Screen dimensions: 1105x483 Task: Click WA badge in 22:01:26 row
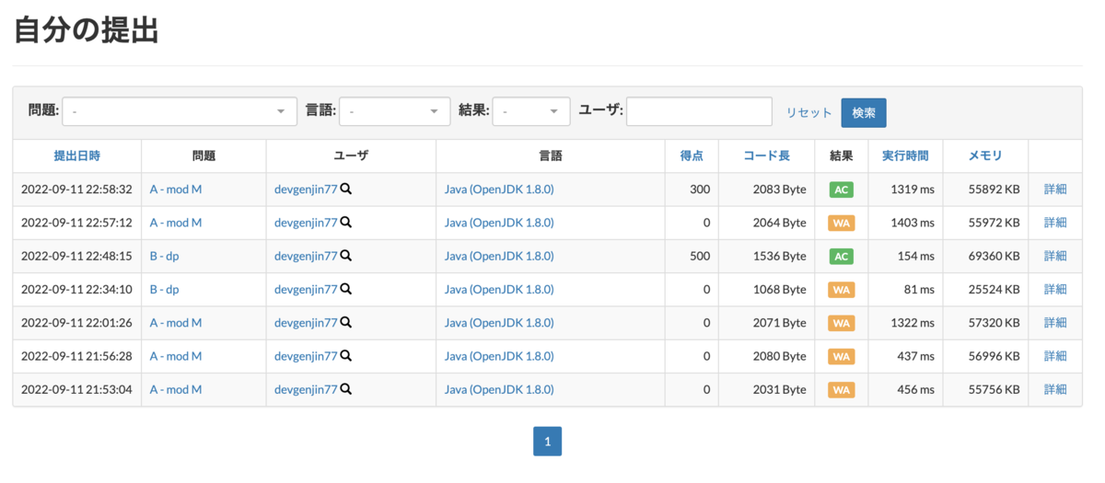[842, 323]
